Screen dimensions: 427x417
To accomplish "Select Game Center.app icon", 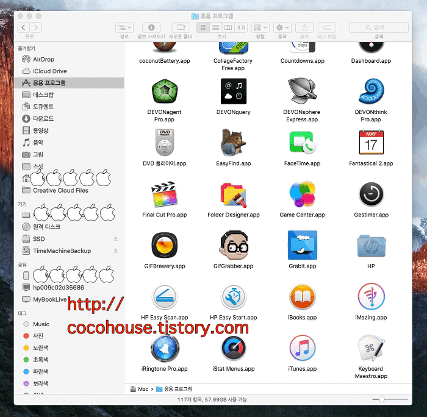I will click(303, 194).
